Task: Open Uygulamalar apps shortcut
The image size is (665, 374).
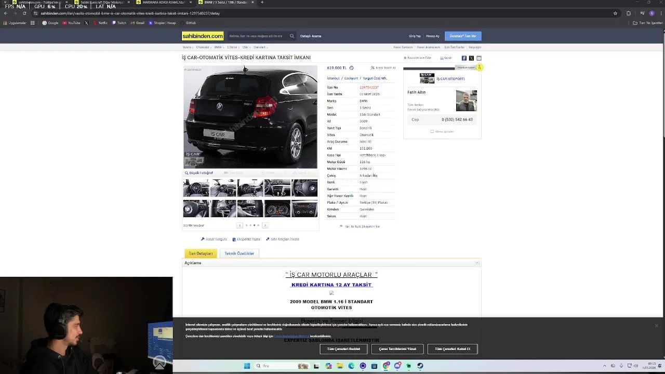Action: click(15, 23)
